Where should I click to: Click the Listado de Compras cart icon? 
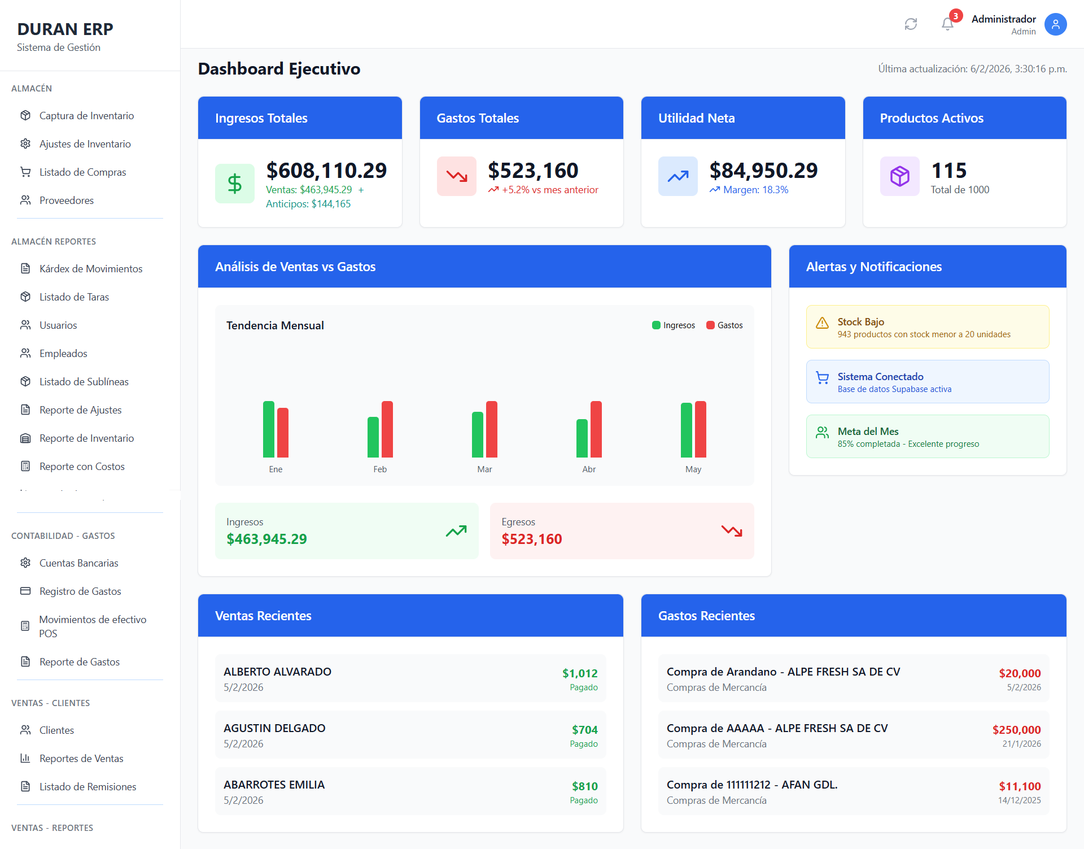pyautogui.click(x=25, y=172)
